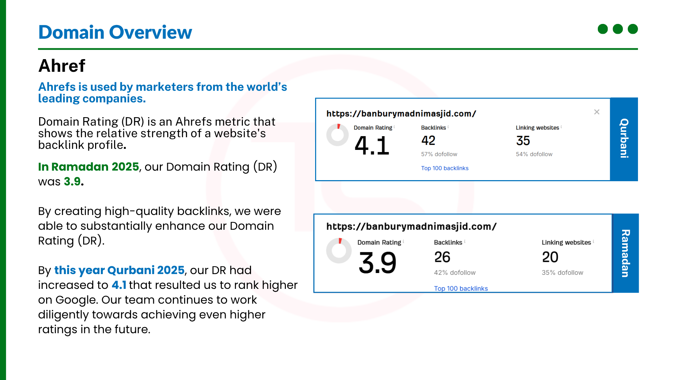676x380 pixels.
Task: Click info icon beside Ramadan Linking websites
Action: pos(594,241)
